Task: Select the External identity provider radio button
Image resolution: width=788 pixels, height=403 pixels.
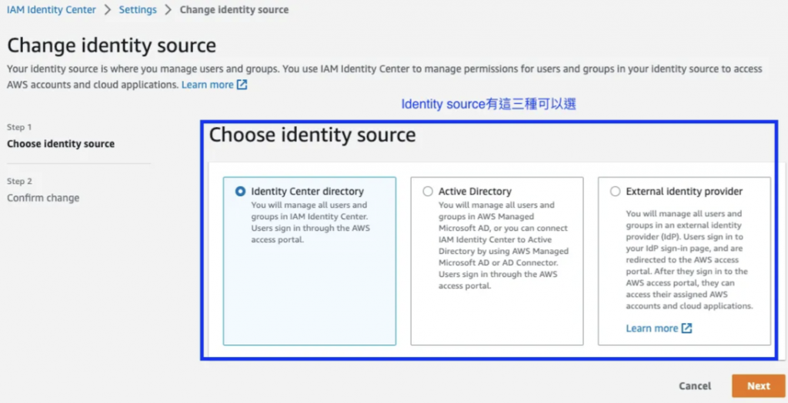Action: point(615,192)
